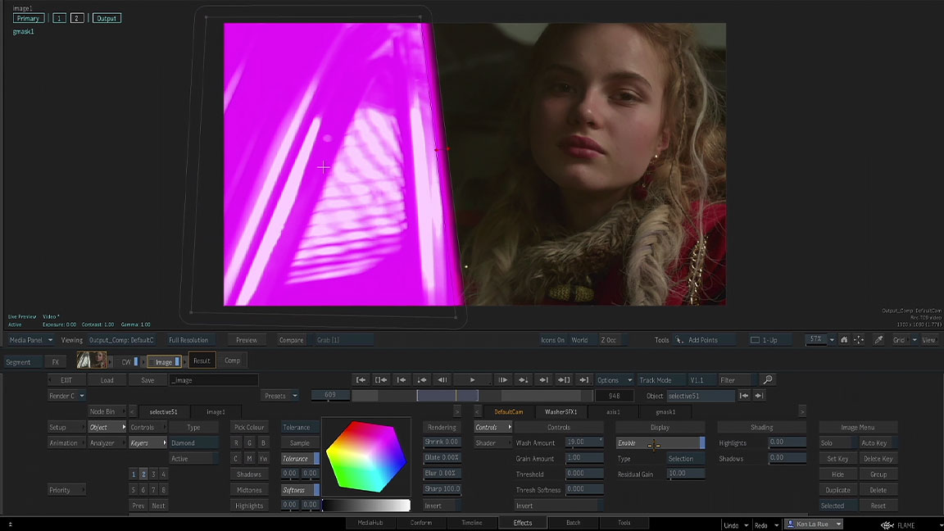
Task: Click the current frame field 609
Action: 330,396
